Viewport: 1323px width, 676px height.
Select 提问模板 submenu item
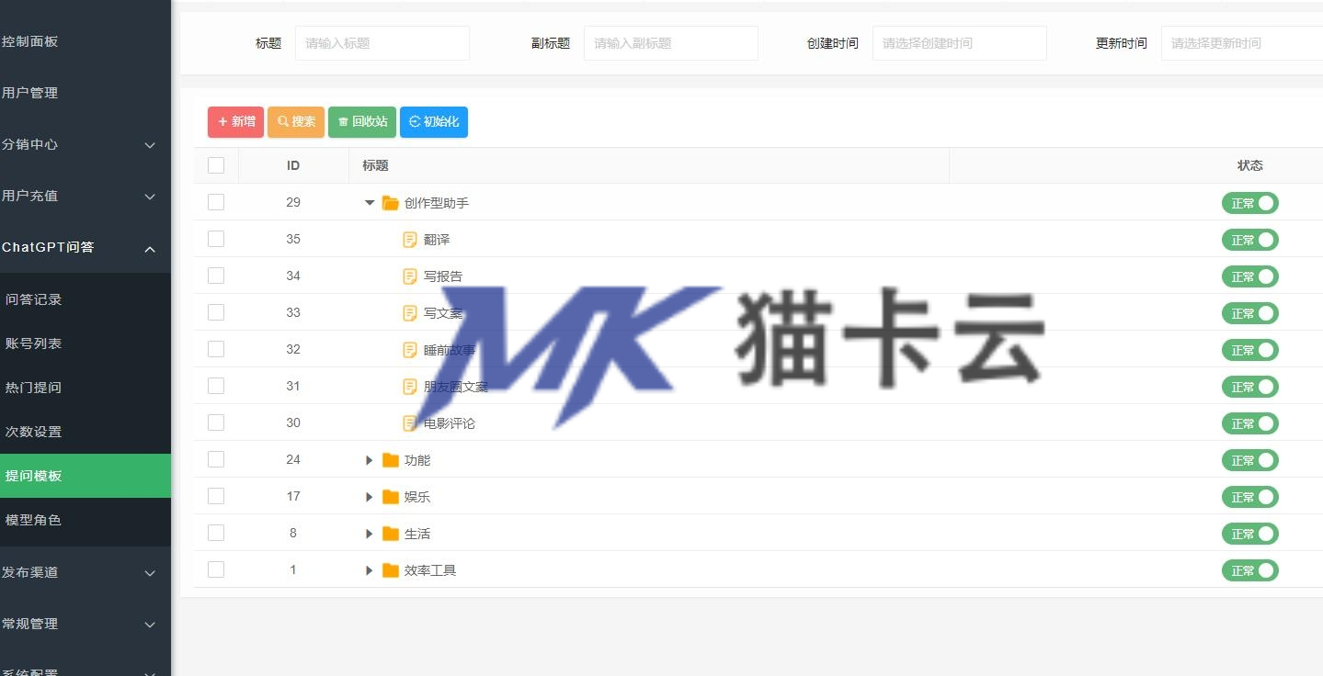[x=86, y=476]
